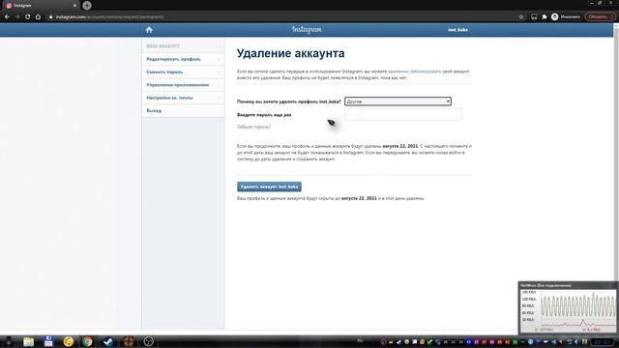619x348 pixels.
Task: Open 'Сменить пароль' sidebar item
Action: pos(183,72)
